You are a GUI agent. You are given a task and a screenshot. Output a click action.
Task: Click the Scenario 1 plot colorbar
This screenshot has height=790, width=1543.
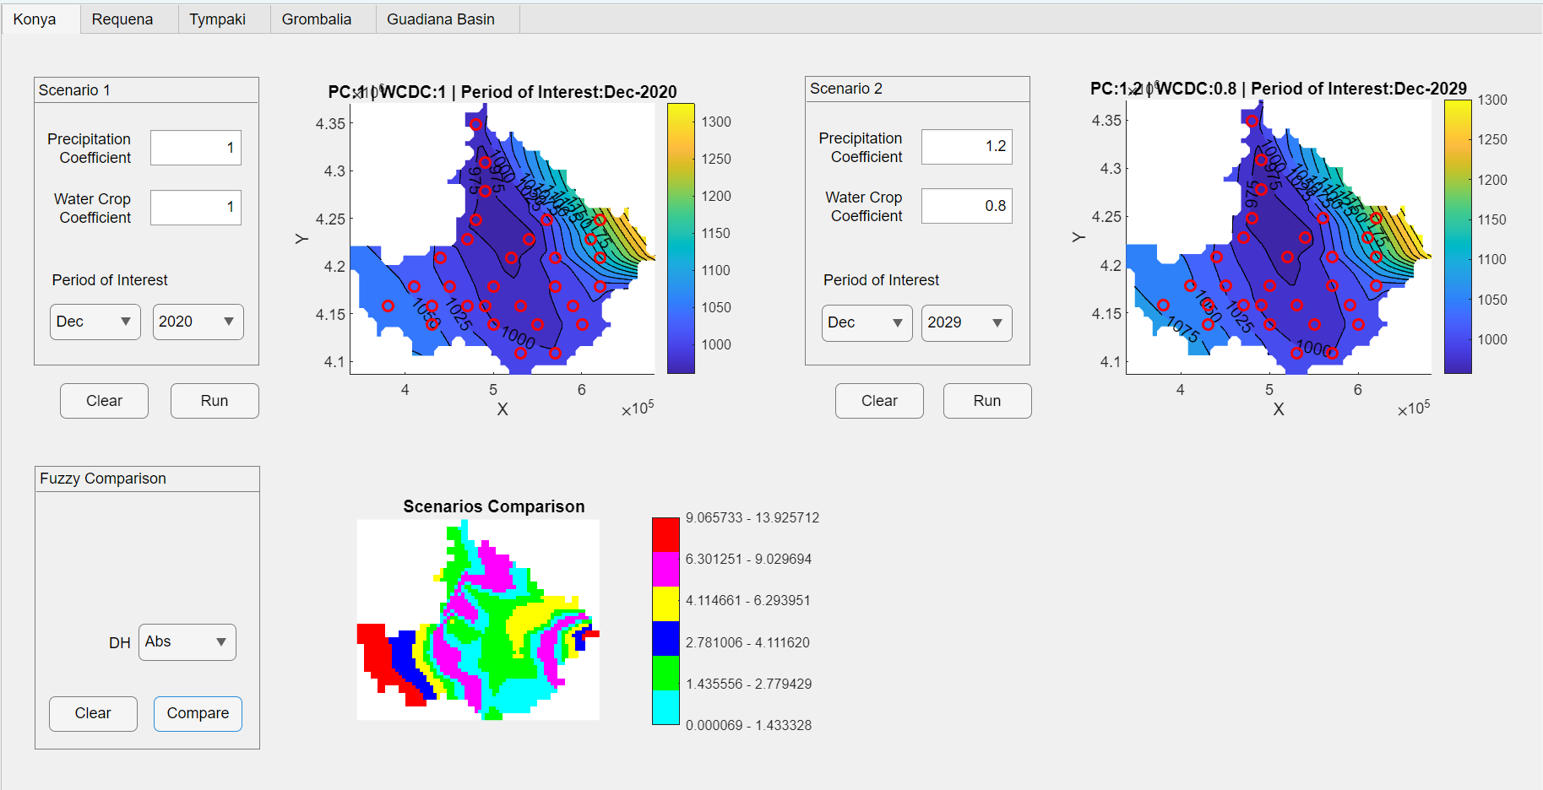(x=681, y=238)
